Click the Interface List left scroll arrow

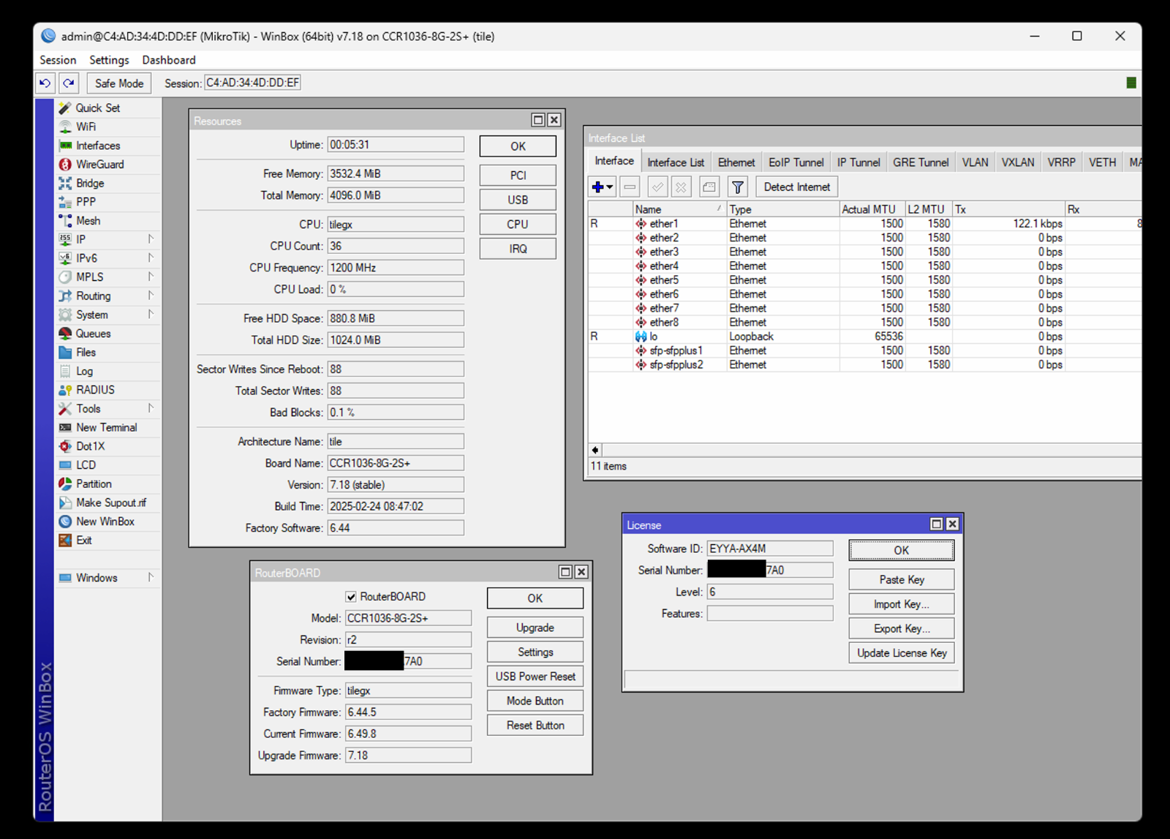pos(595,450)
